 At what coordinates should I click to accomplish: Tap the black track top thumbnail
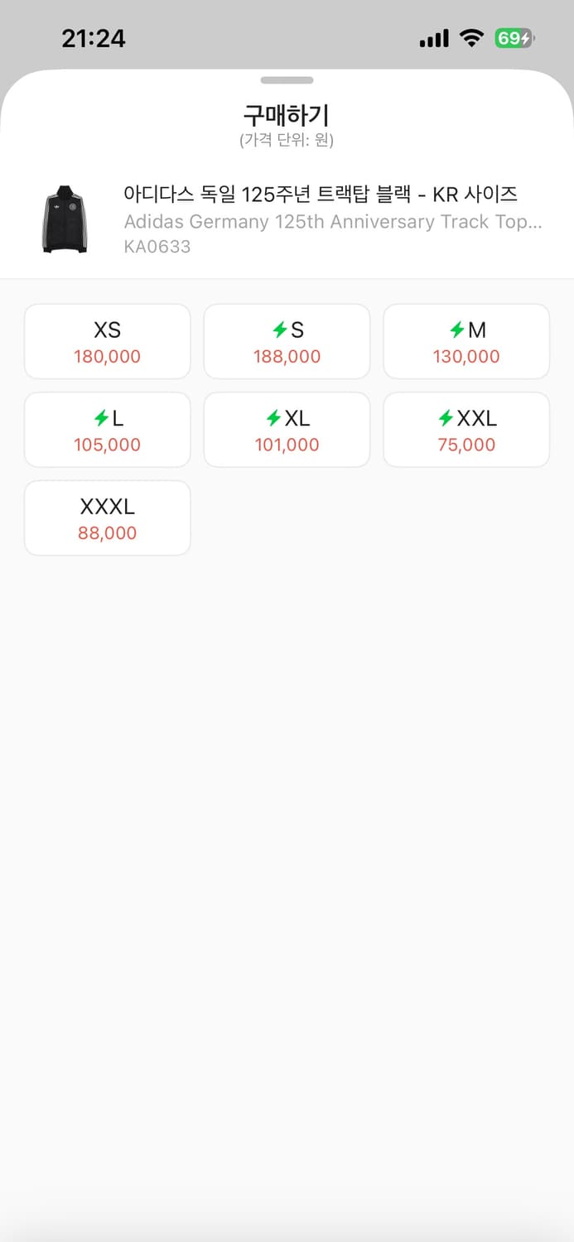pyautogui.click(x=65, y=219)
